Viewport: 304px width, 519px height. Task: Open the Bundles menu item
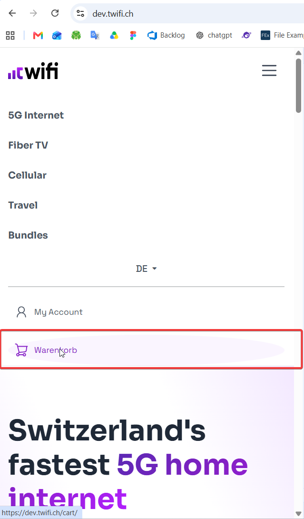tap(28, 235)
